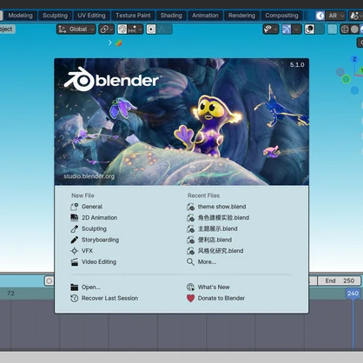Viewport: 363px width, 363px height.
Task: Toggle proportional editing in the header
Action: click(151, 30)
